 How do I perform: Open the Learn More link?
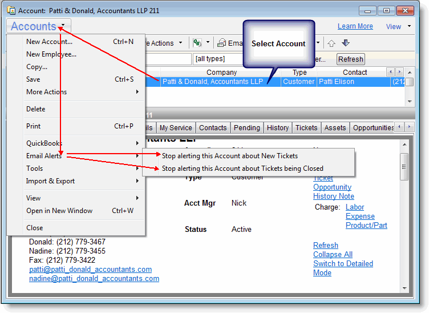point(355,26)
